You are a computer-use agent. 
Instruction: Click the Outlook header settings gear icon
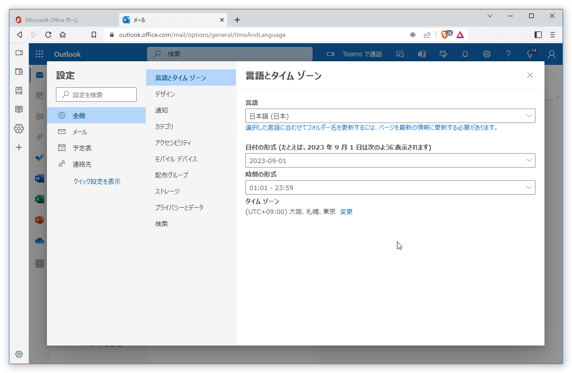point(487,54)
